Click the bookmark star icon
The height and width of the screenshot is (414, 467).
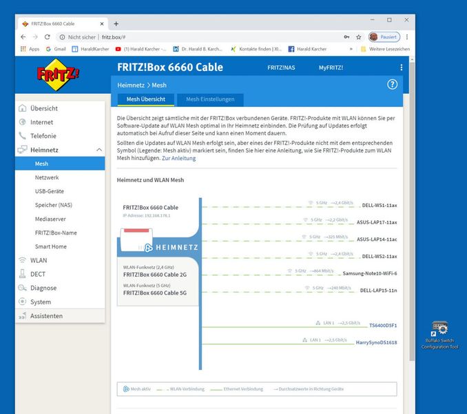point(359,37)
